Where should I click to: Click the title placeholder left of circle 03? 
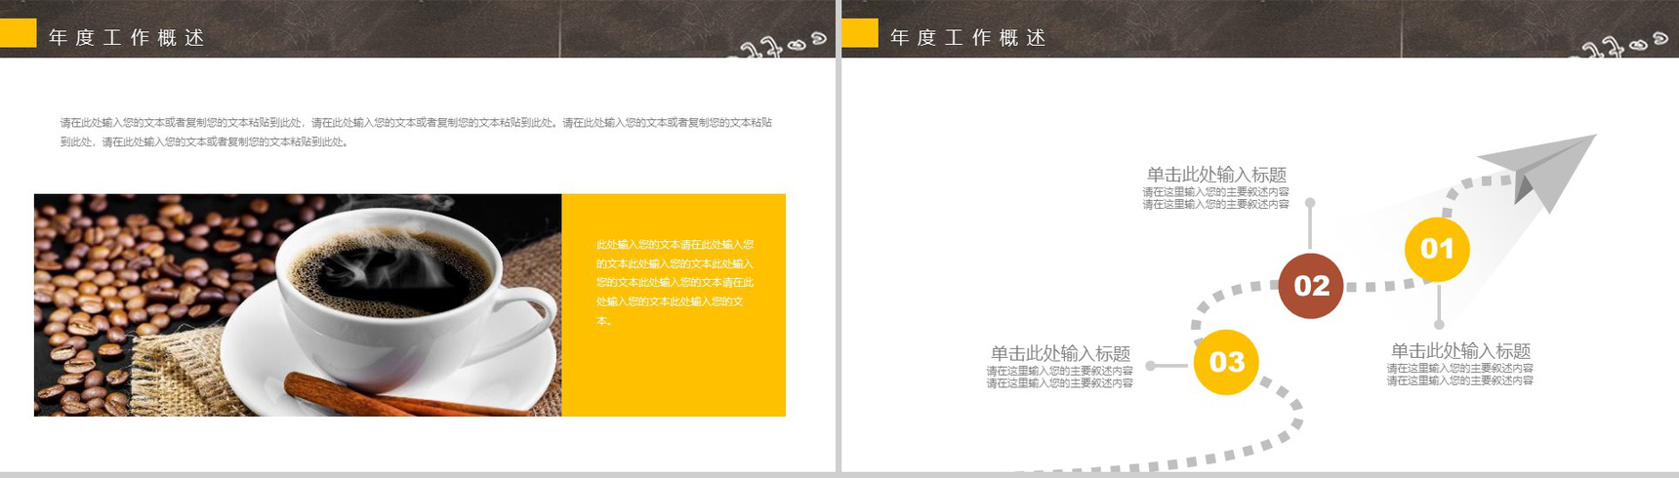[x=1060, y=353]
